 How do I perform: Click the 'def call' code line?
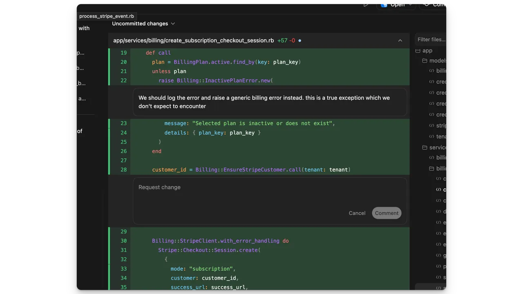(158, 53)
